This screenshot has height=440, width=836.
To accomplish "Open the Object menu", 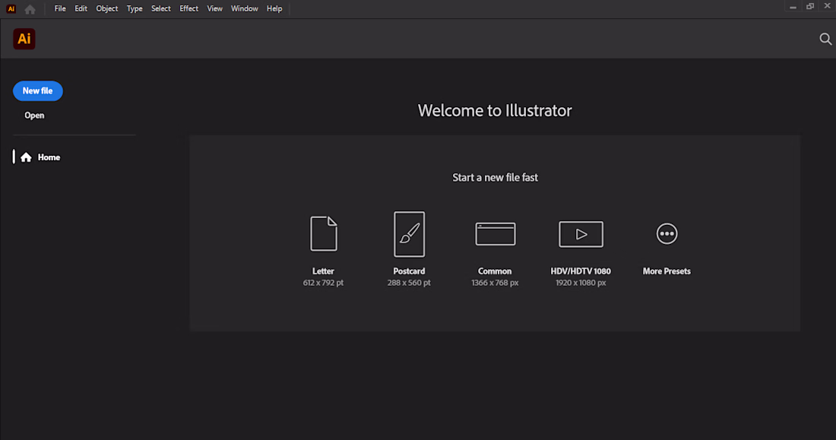I will (106, 8).
